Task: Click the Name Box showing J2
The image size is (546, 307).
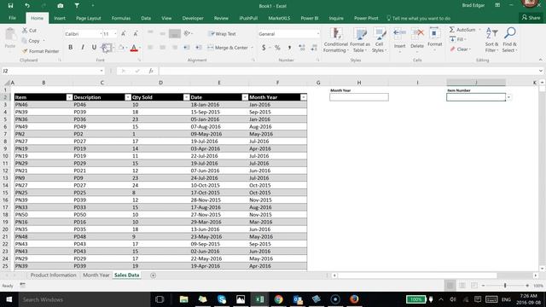Action: pos(53,71)
